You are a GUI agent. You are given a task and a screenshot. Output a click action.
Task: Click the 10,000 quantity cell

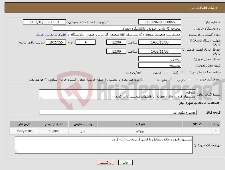(54, 131)
